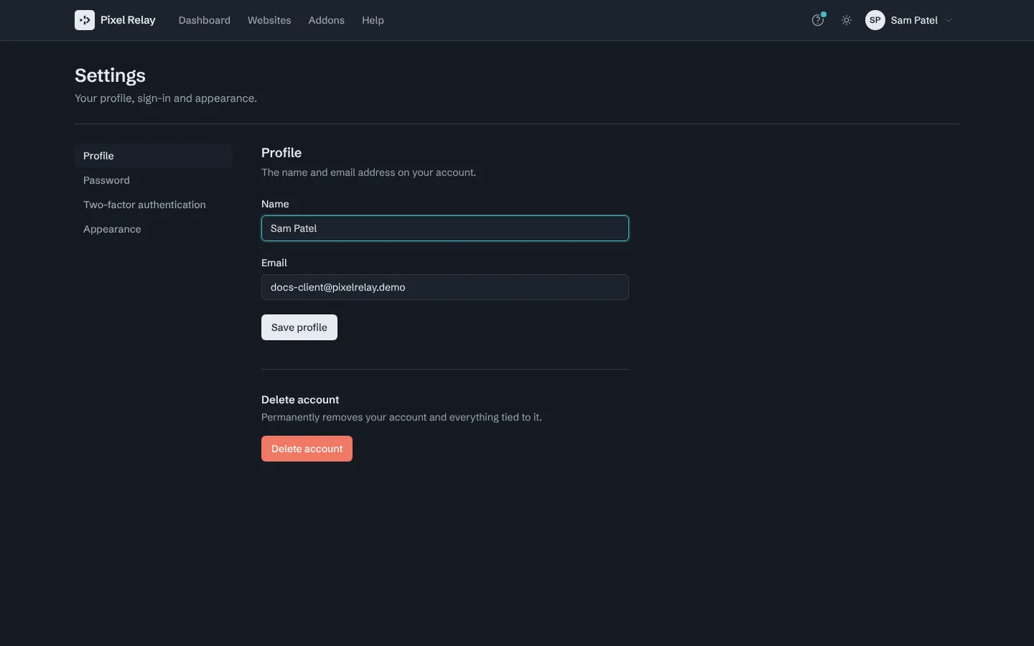The width and height of the screenshot is (1034, 646).
Task: Click the Delete account section heading
Action: pyautogui.click(x=300, y=400)
